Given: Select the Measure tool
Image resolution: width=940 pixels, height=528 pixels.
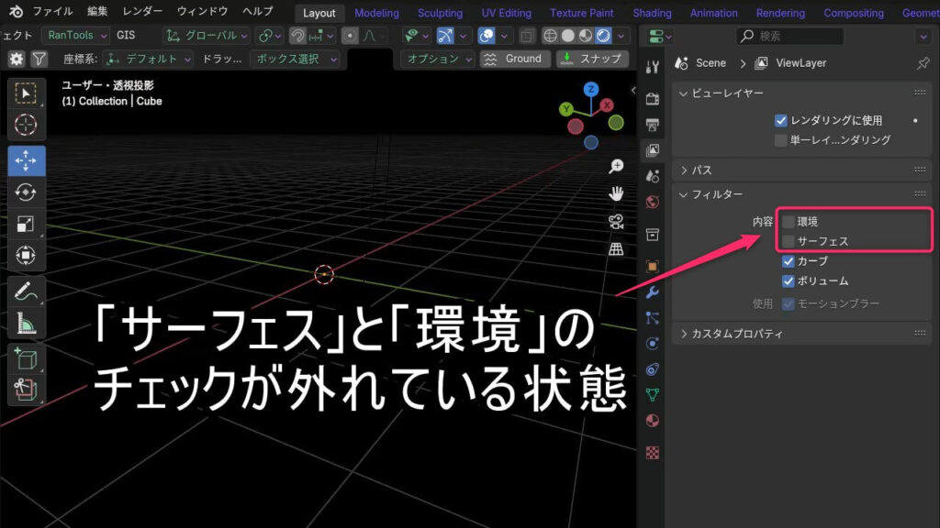Looking at the screenshot, I should (x=26, y=324).
